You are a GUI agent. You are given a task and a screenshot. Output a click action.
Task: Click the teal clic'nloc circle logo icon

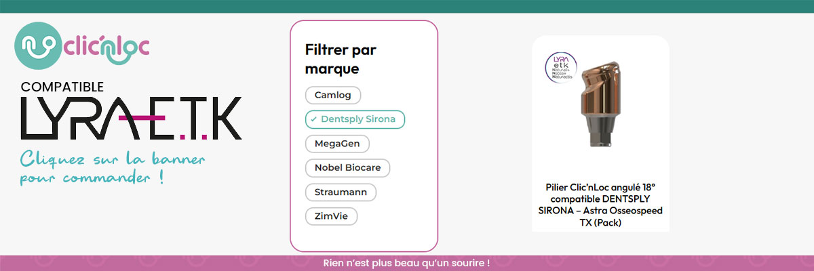click(x=38, y=45)
